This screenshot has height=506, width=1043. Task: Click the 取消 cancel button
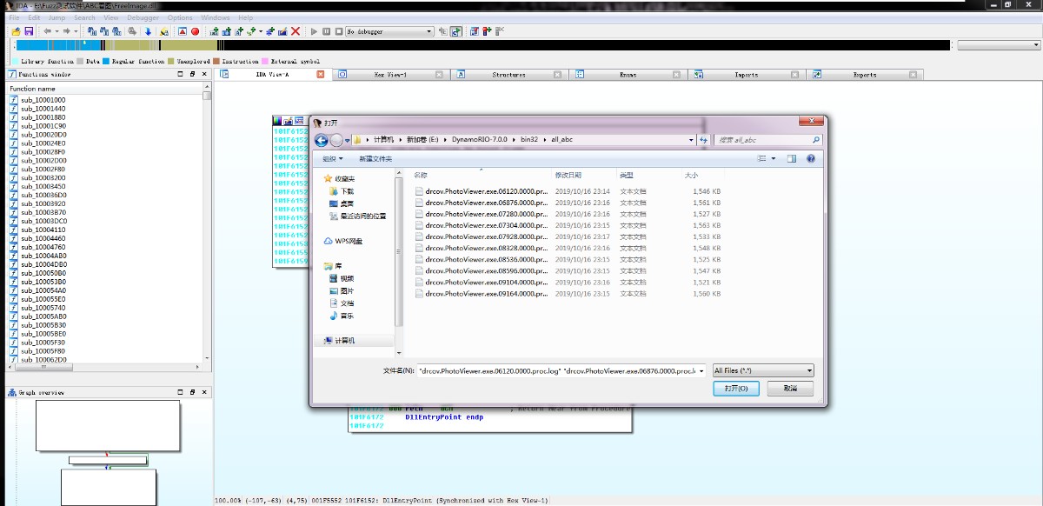tap(790, 388)
